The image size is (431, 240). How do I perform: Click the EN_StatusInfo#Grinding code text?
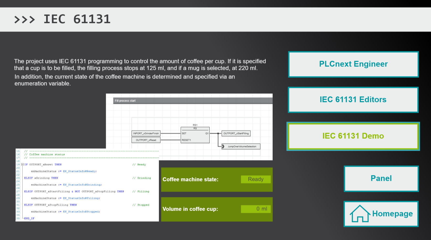[x=82, y=185]
